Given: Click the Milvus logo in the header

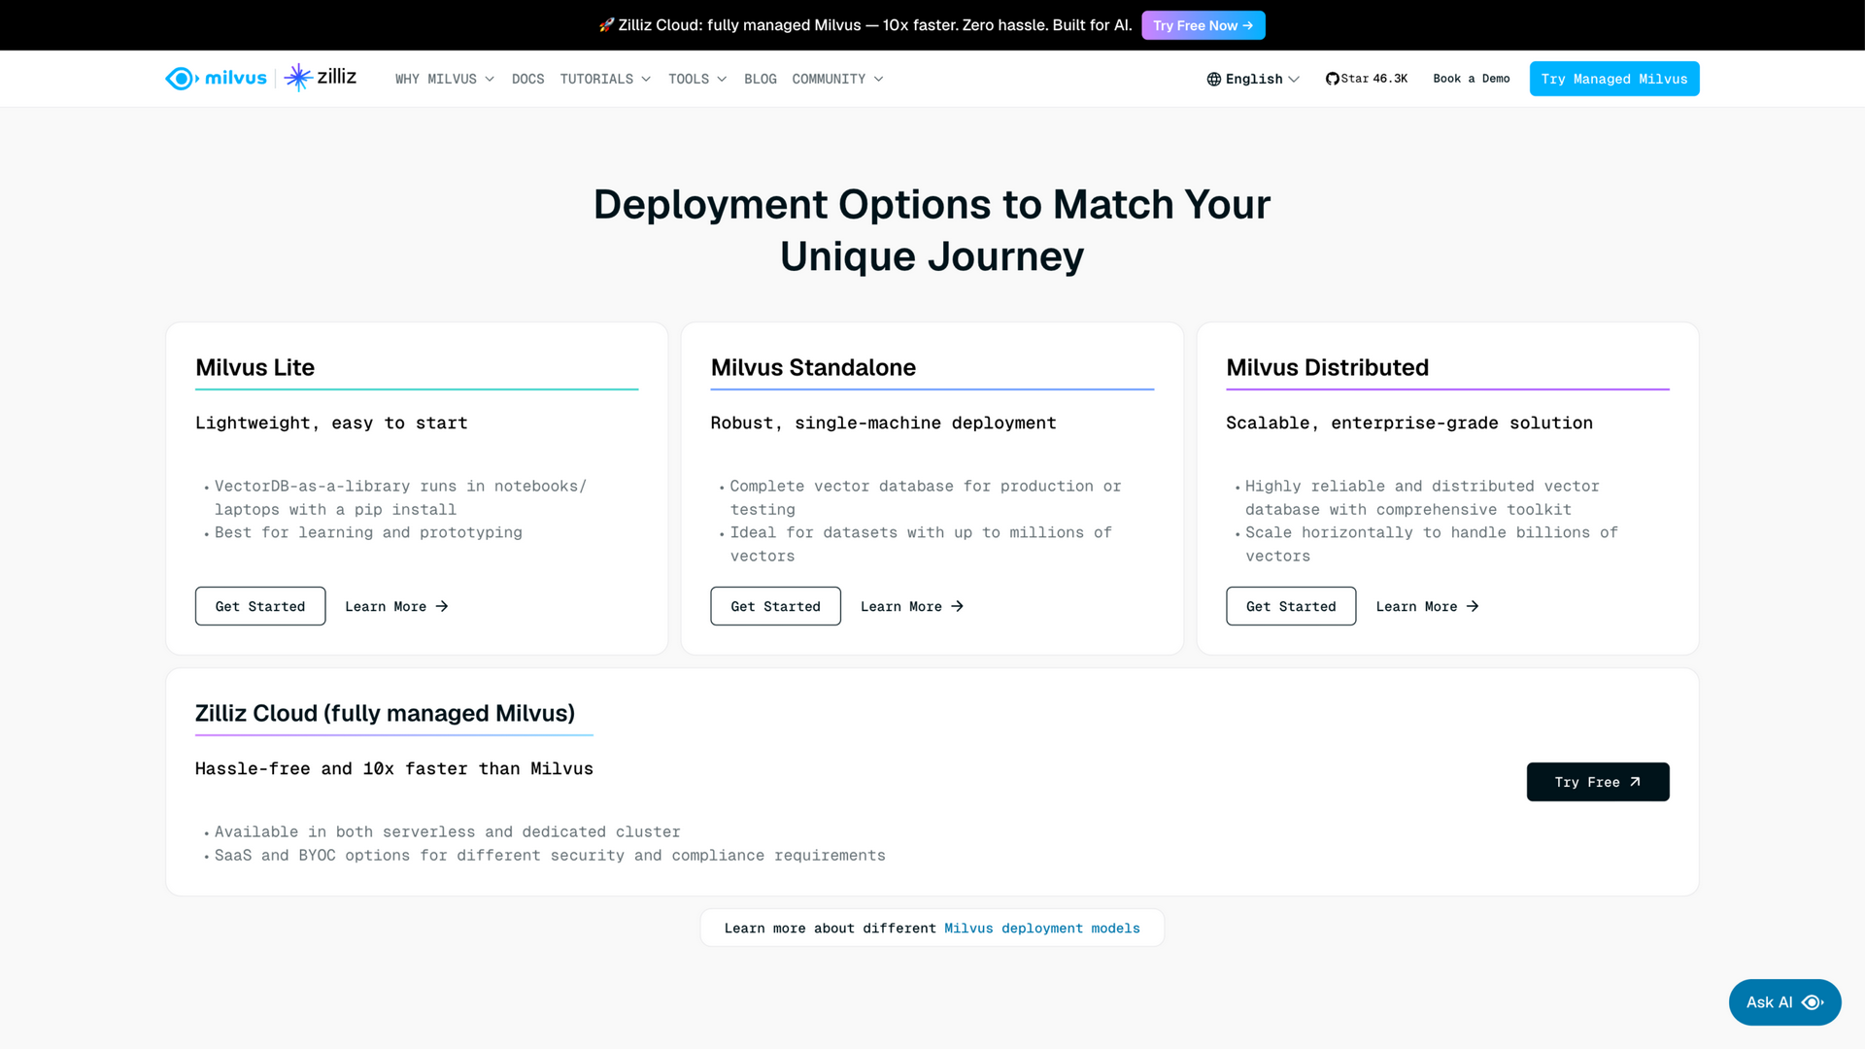Looking at the screenshot, I should point(216,78).
